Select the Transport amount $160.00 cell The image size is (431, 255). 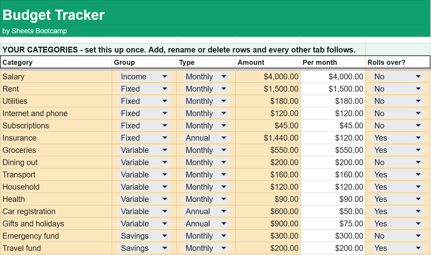click(268, 174)
